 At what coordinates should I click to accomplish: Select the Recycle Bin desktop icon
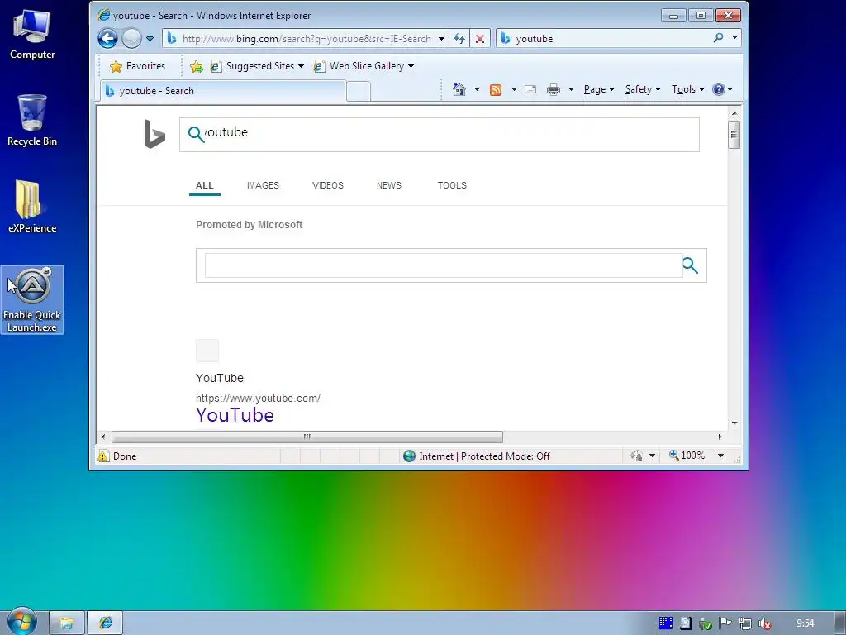[x=32, y=121]
